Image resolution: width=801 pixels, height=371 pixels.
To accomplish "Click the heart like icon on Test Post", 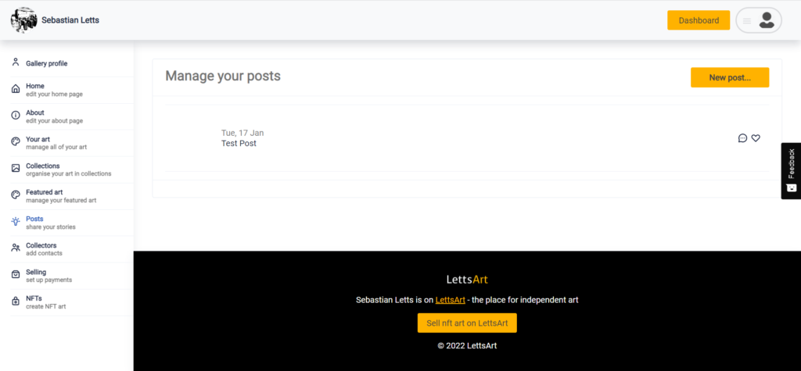I will 756,137.
